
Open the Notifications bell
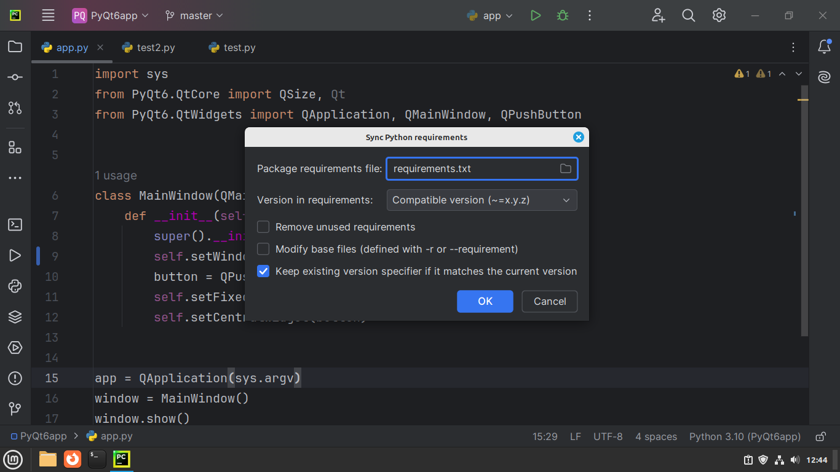click(x=825, y=47)
